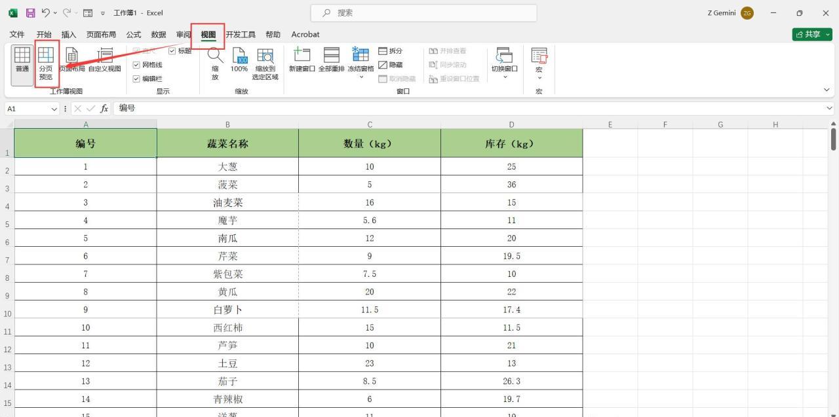Select column G header
Viewport: 839px width, 417px height.
click(720, 124)
